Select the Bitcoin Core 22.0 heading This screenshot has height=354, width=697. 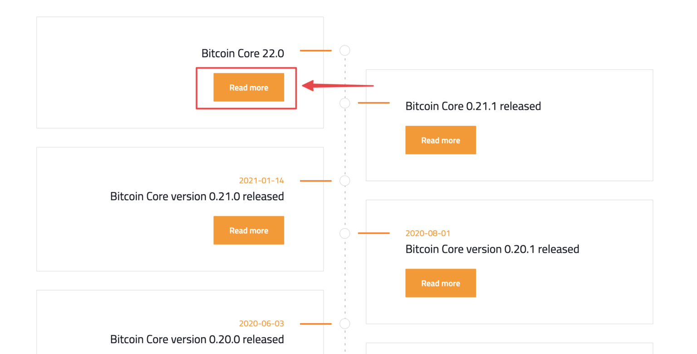tap(242, 53)
